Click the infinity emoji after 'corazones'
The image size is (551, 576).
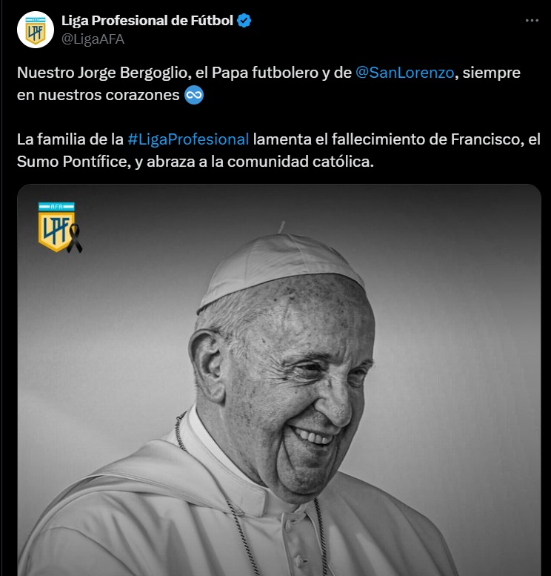tap(194, 95)
